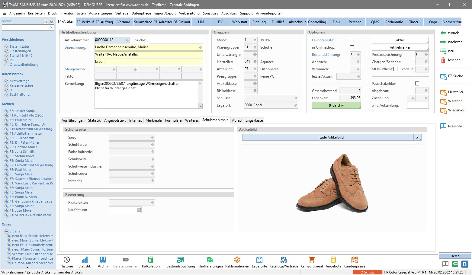Create new article with neu icon
This screenshot has width=472, height=275.
443,51
